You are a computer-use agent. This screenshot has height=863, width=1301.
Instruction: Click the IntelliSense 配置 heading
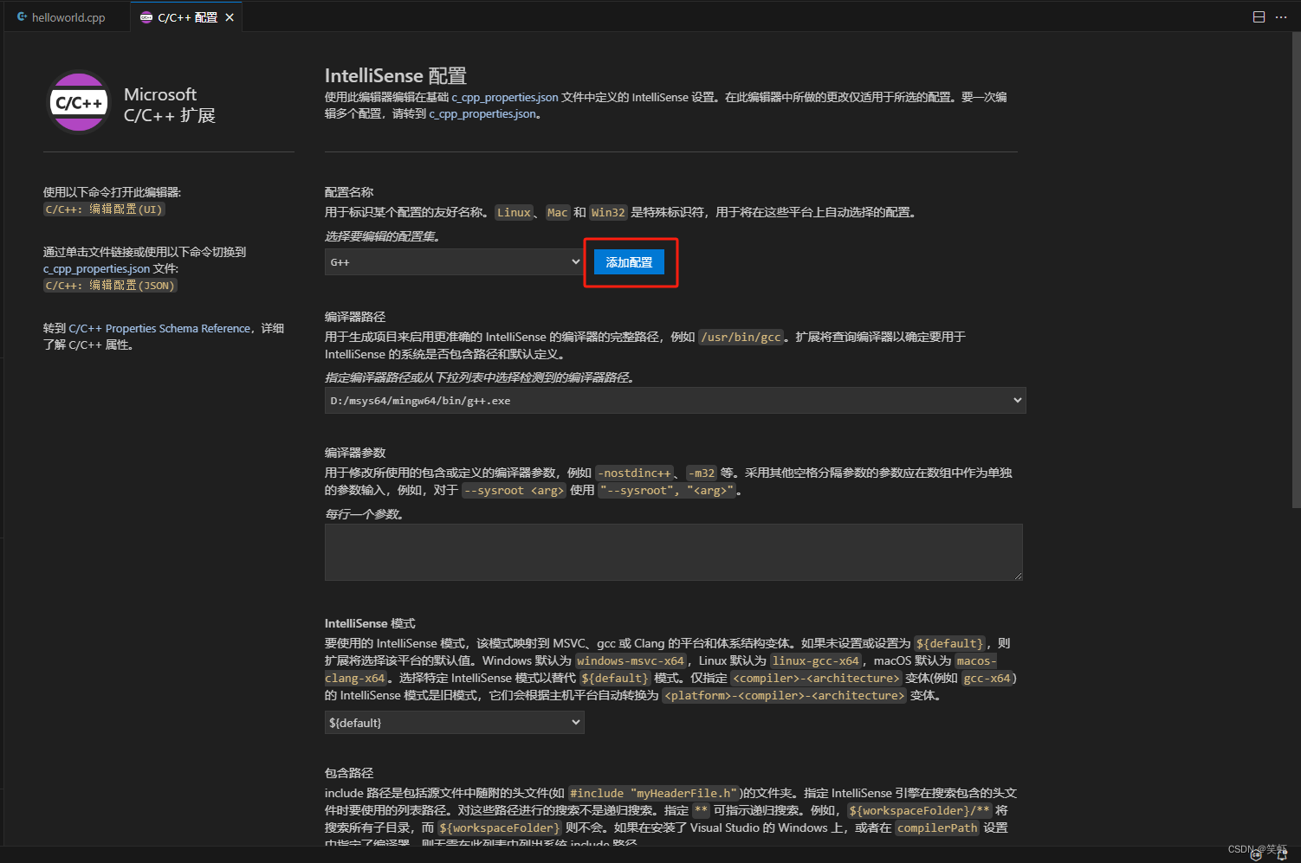396,76
